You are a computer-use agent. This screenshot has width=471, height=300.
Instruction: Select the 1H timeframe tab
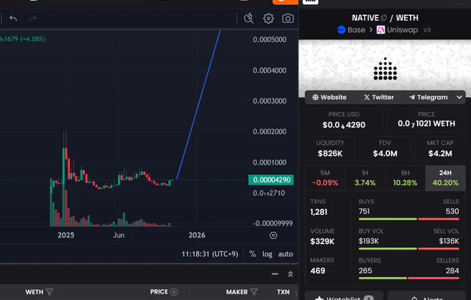[x=365, y=178]
